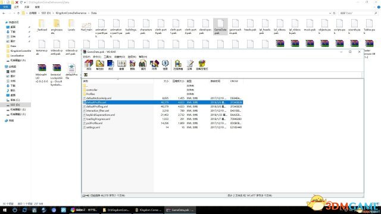Click KingdomComeDeliverance in the breadcrumb path
381x214 pixels.
point(71,13)
